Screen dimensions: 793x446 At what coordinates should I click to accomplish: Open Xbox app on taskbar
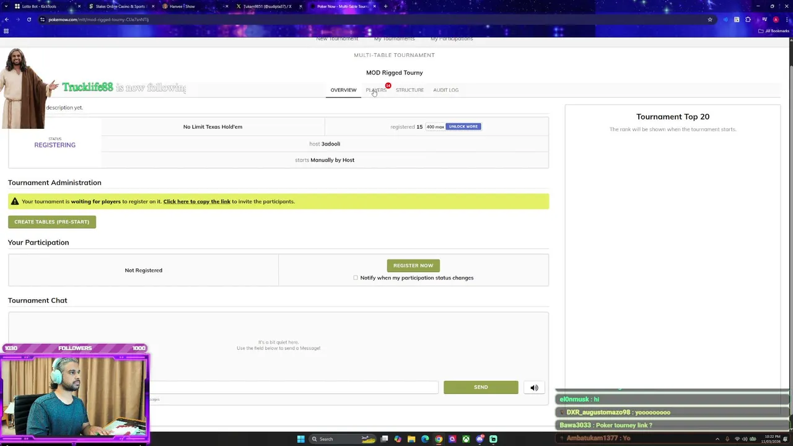pyautogui.click(x=466, y=439)
